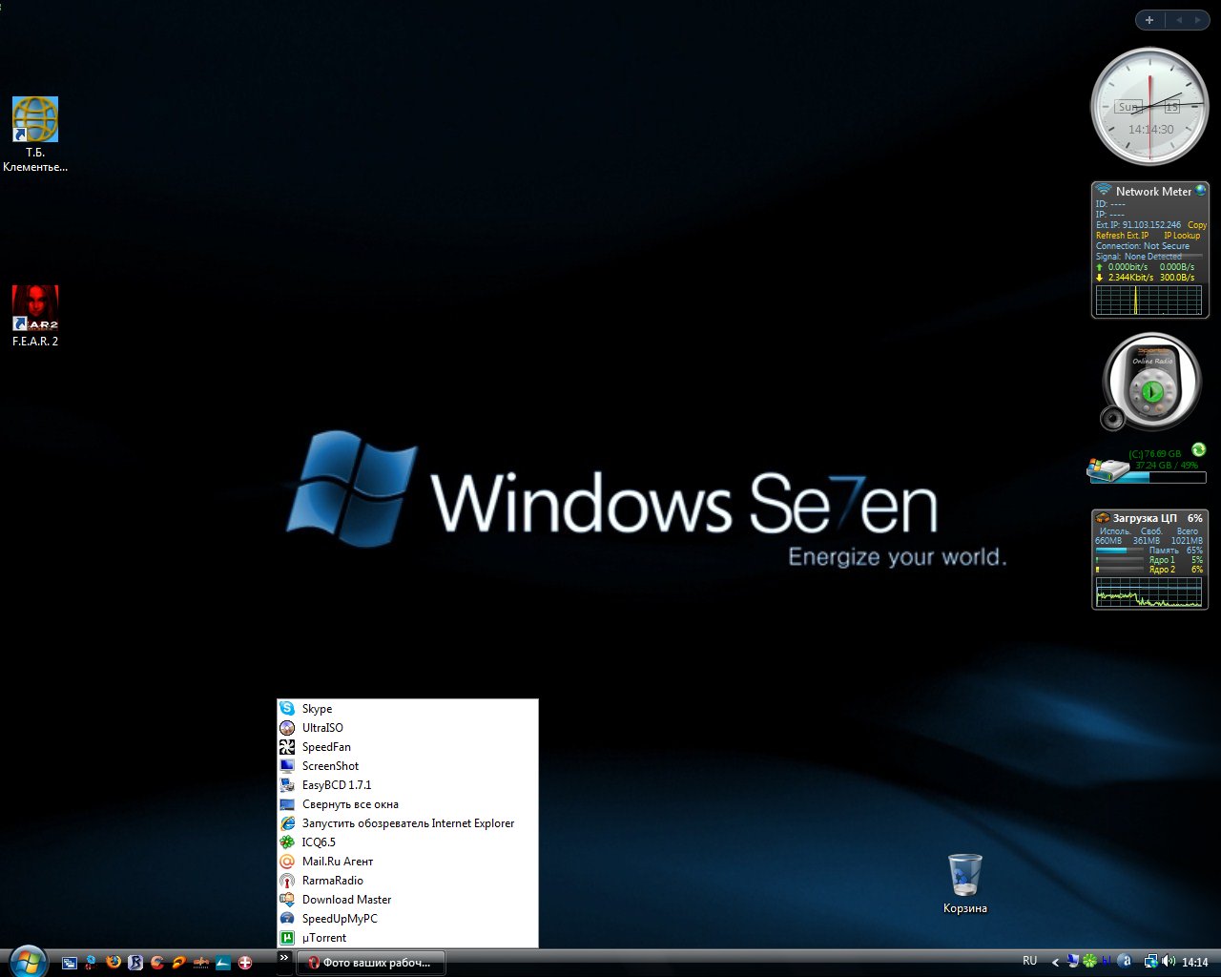
Task: Go to previous sidebar gadget page
Action: (x=1179, y=20)
